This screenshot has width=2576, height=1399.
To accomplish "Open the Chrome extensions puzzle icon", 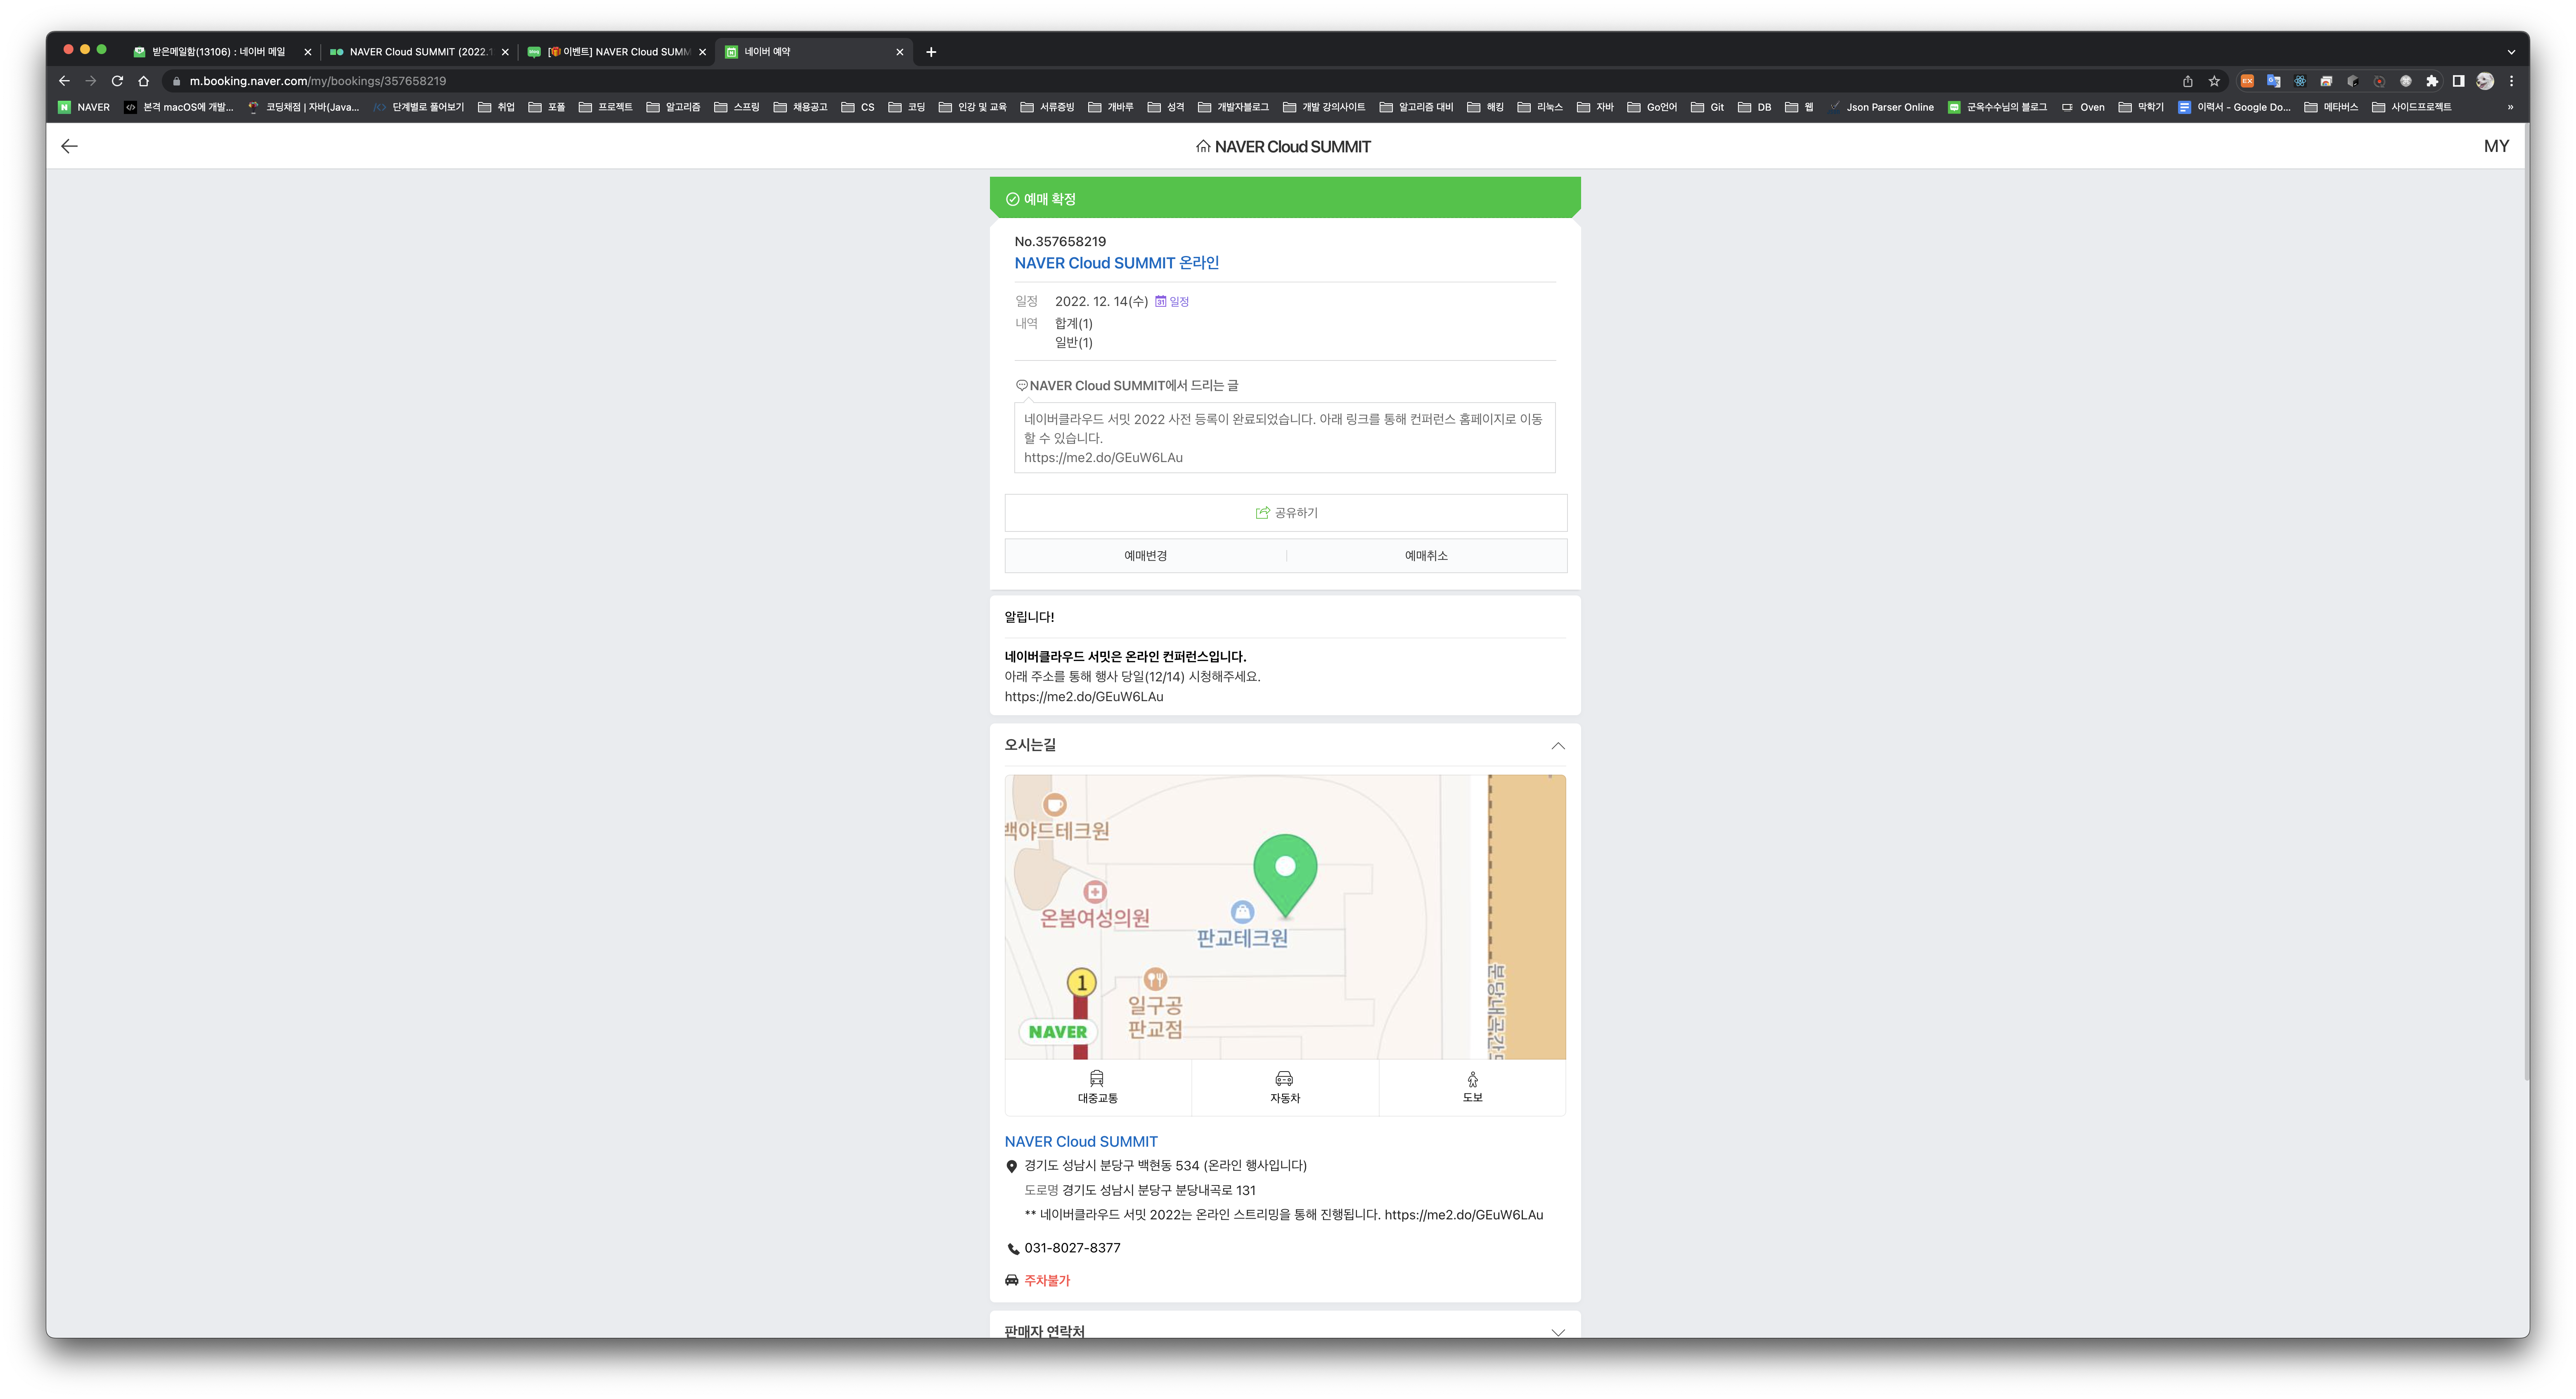I will (2432, 81).
